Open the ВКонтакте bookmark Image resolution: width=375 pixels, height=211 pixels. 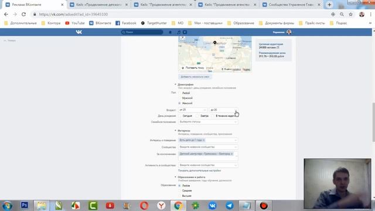100,23
